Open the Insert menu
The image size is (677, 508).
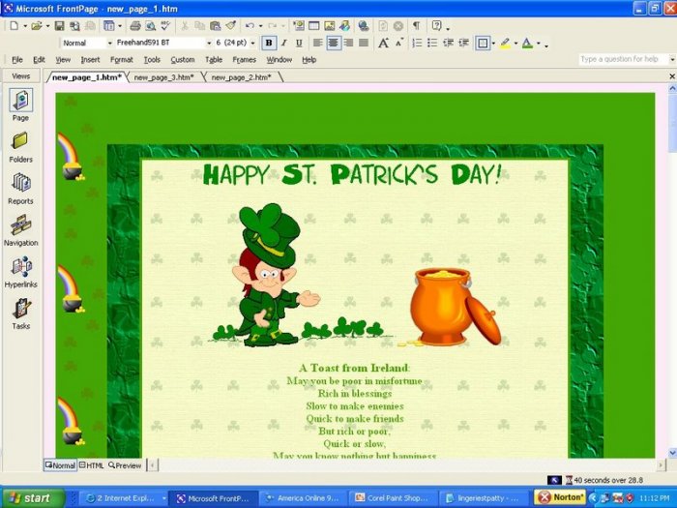[90, 60]
